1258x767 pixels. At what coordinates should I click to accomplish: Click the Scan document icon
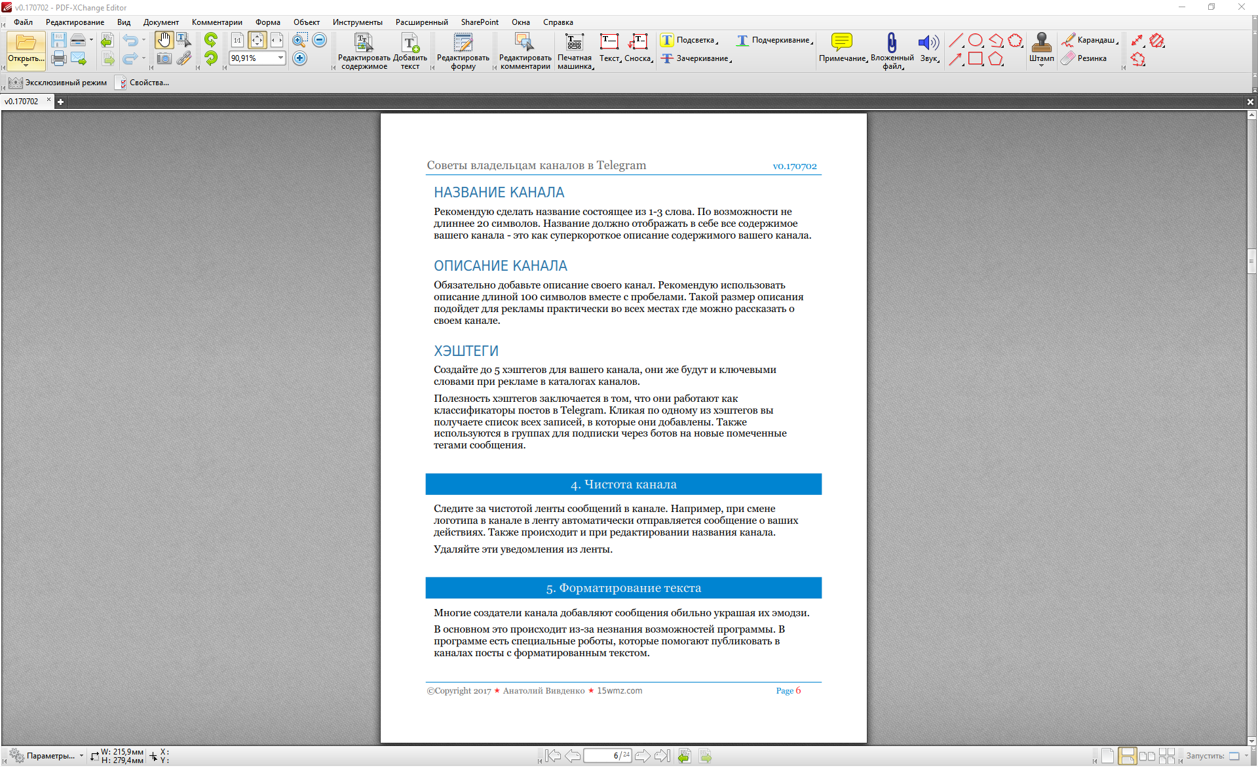coord(78,41)
